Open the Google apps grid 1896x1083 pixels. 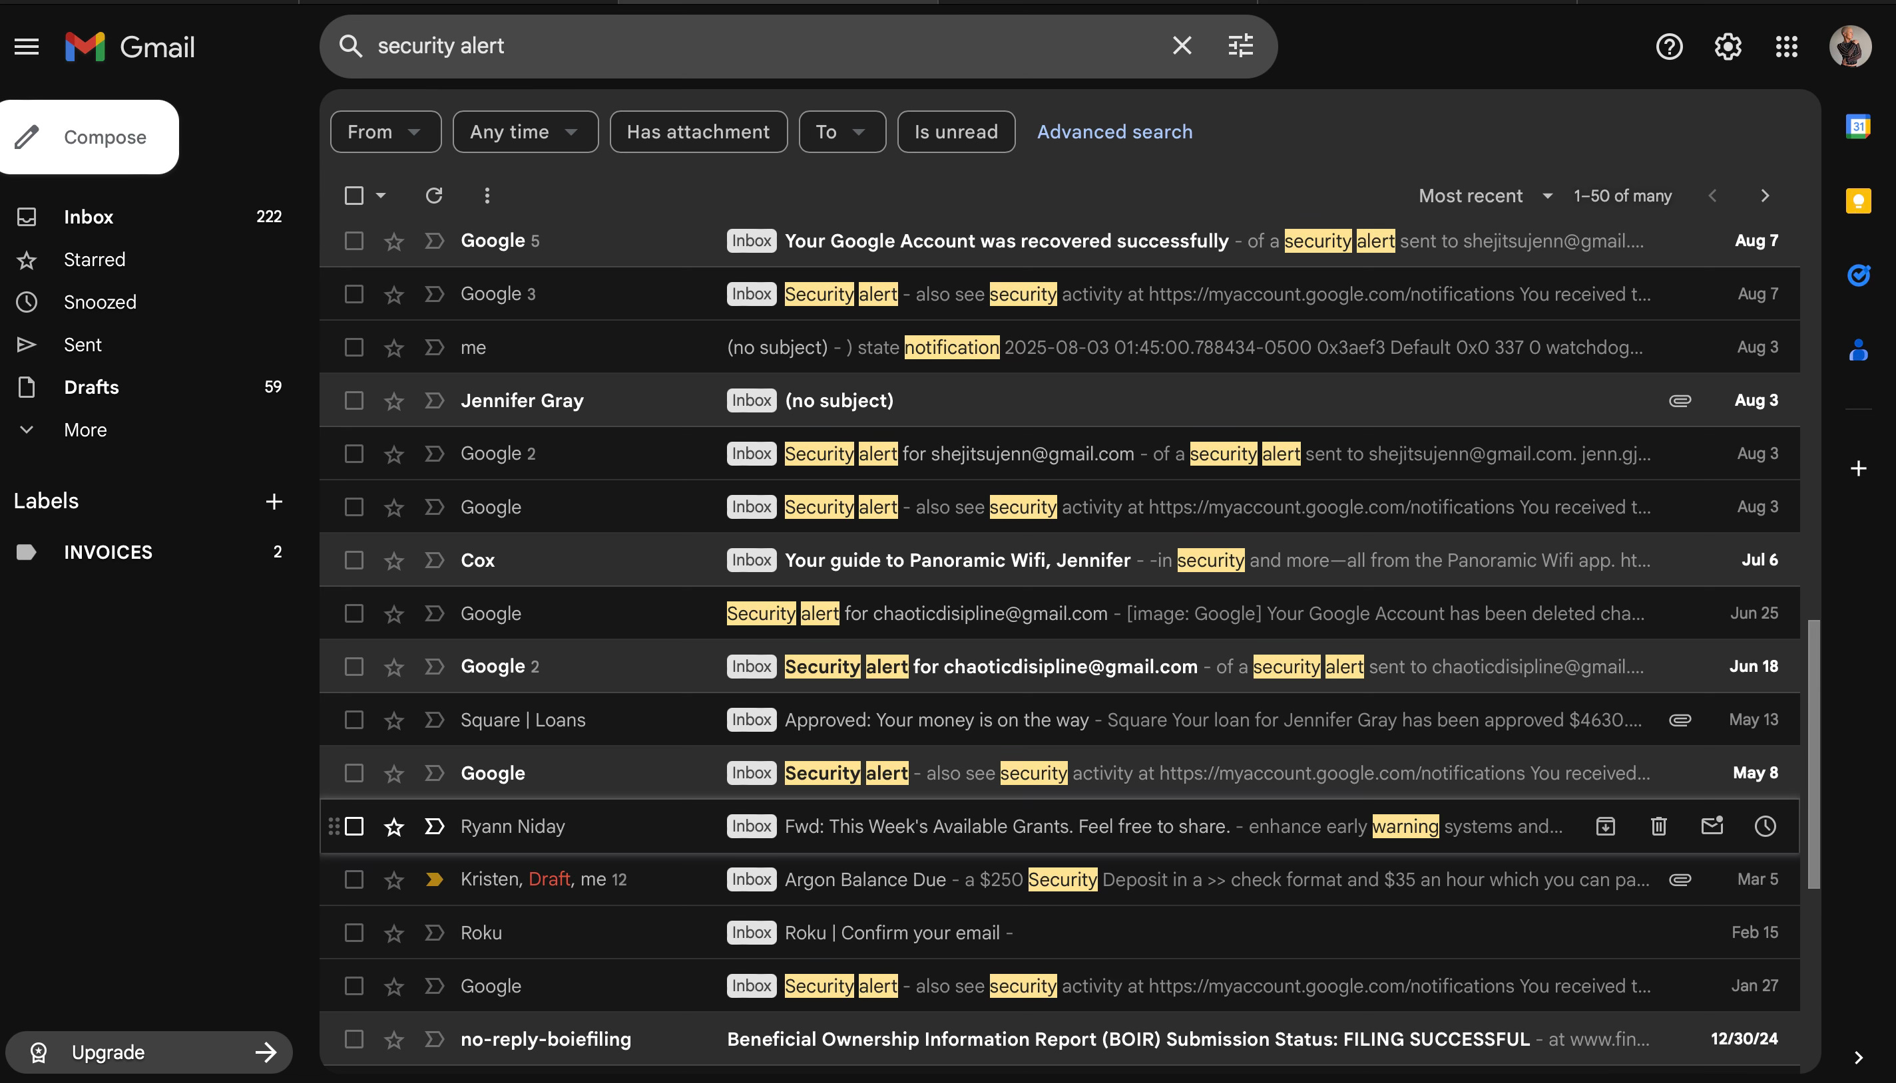tap(1787, 47)
